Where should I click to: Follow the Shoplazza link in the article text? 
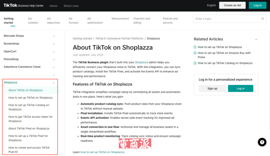pyautogui.click(x=141, y=62)
